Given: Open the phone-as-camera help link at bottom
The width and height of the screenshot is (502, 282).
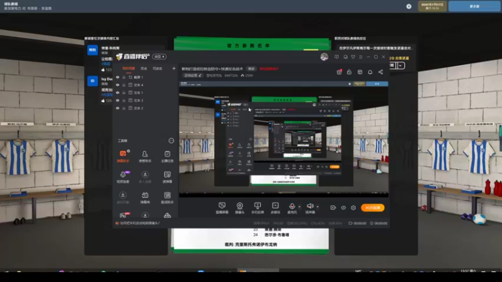Looking at the screenshot, I should point(139,223).
